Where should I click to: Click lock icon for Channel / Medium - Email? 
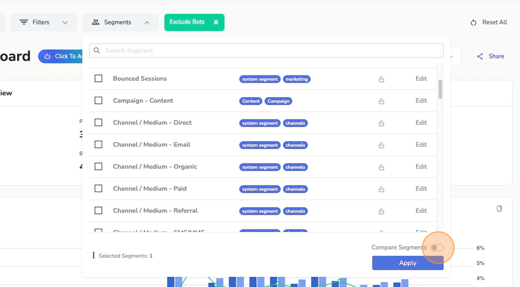tap(381, 145)
